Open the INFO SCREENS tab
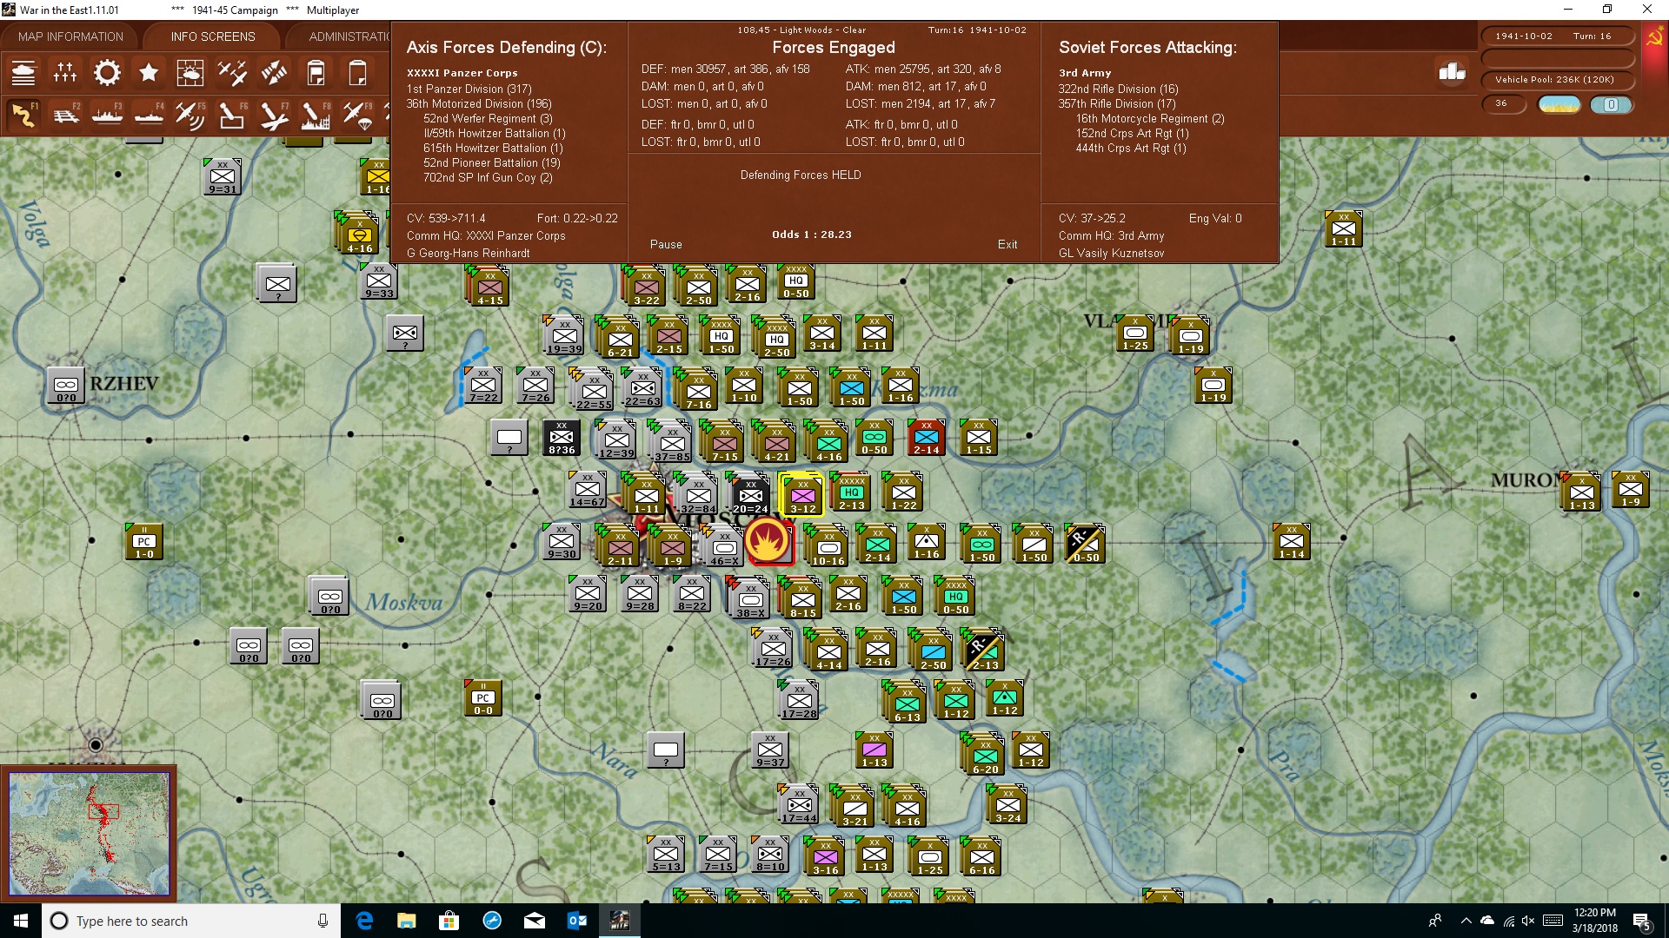The width and height of the screenshot is (1669, 938). [213, 36]
